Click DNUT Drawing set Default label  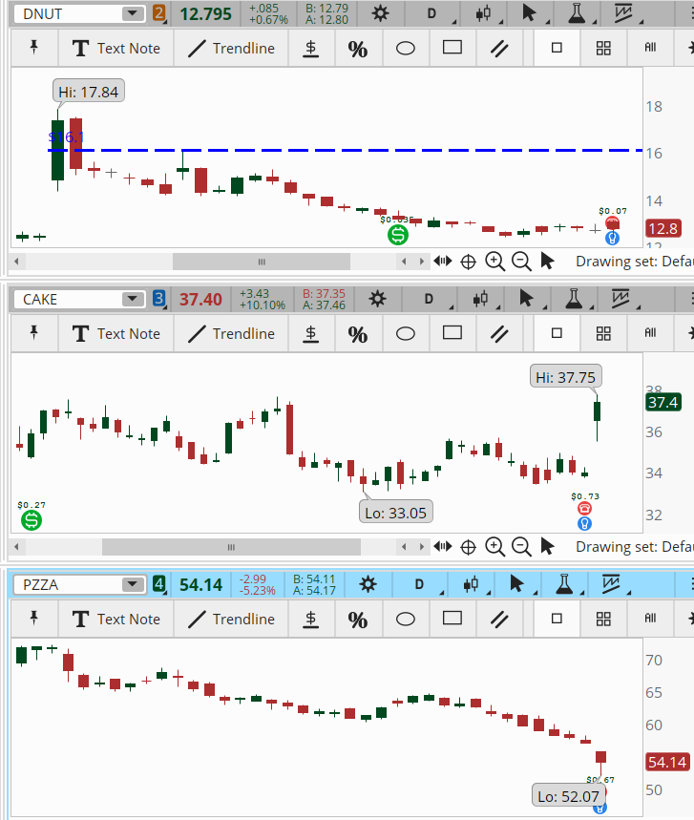[x=635, y=262]
